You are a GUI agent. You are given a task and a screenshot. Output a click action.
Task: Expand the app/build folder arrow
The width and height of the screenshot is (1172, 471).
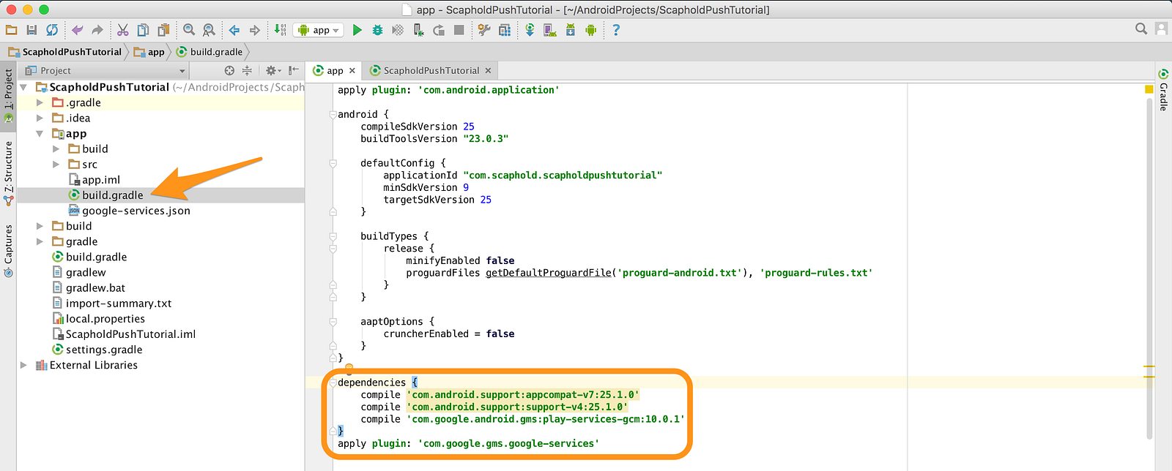56,148
